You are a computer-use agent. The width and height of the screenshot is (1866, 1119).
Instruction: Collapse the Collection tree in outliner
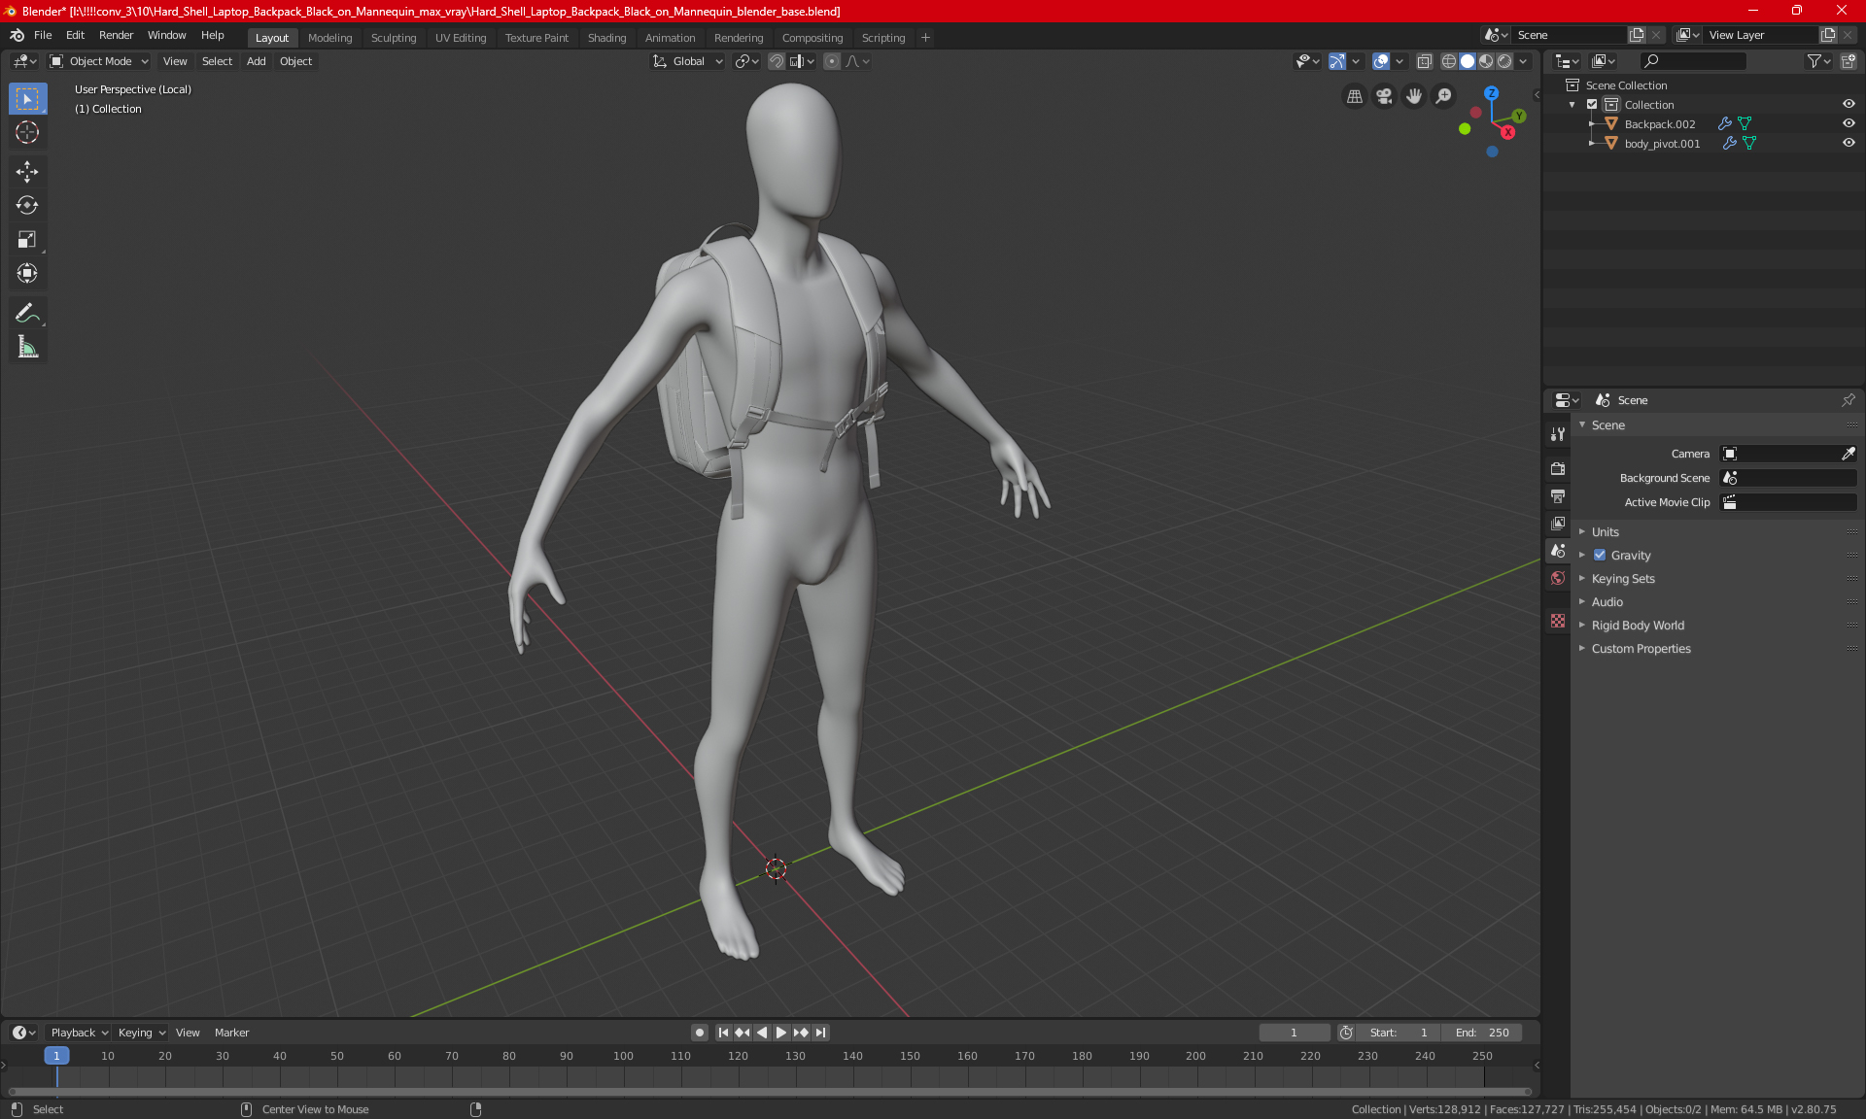tap(1572, 104)
